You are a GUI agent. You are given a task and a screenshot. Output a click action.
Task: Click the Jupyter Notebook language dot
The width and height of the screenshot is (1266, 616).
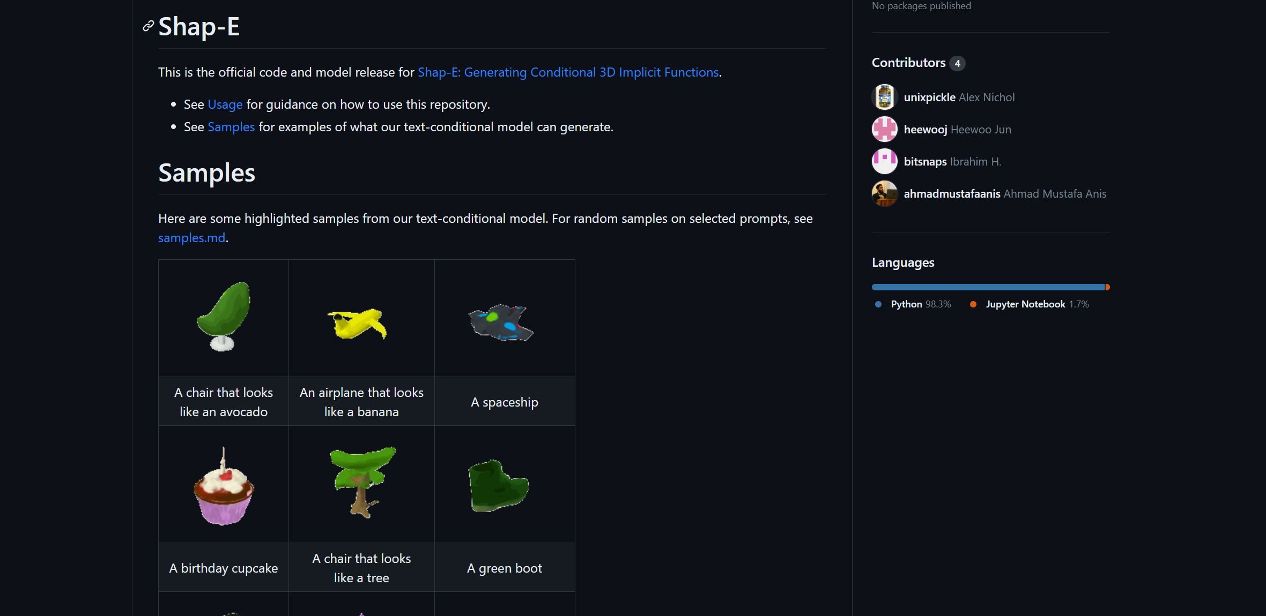(x=974, y=303)
